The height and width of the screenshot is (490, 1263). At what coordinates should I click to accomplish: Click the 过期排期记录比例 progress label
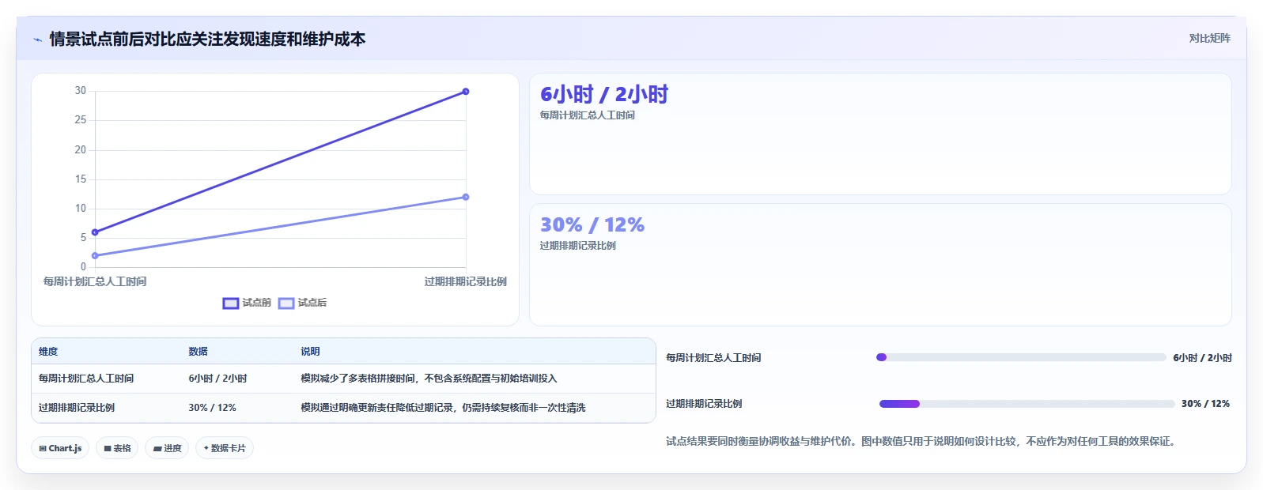[704, 404]
